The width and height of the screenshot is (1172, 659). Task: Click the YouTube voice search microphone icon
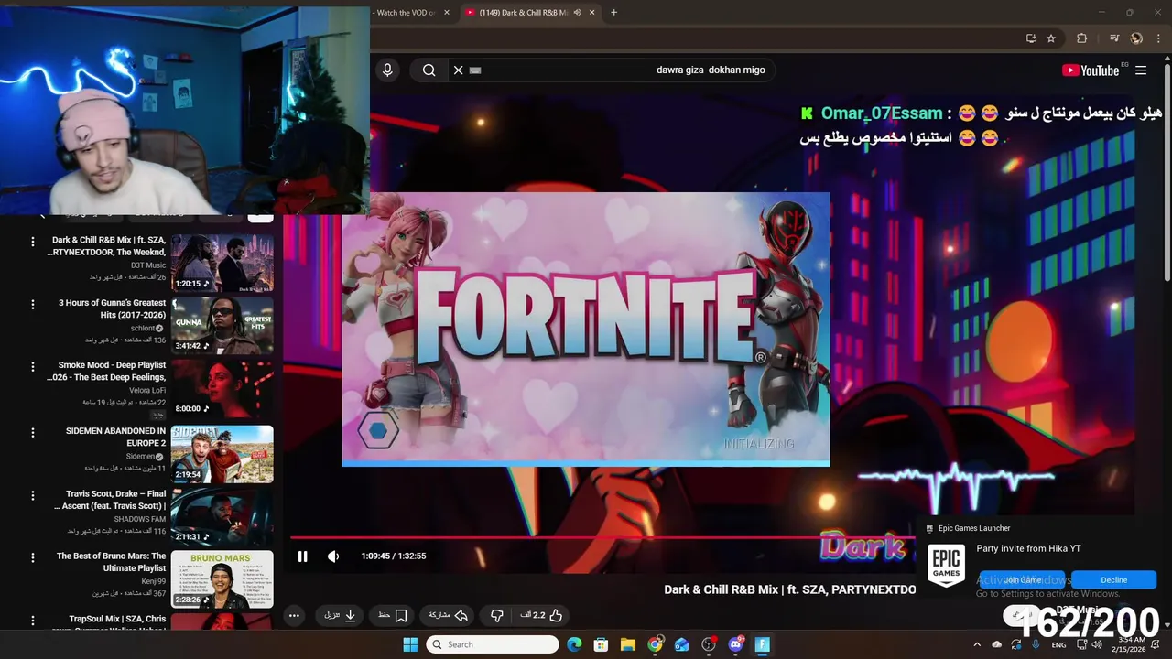[387, 70]
